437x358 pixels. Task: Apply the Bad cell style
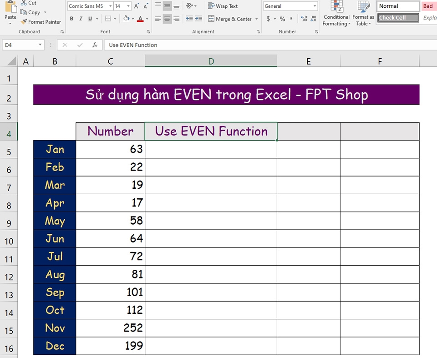coord(428,6)
